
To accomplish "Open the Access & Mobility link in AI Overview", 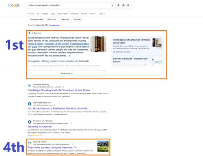I will (36, 44).
